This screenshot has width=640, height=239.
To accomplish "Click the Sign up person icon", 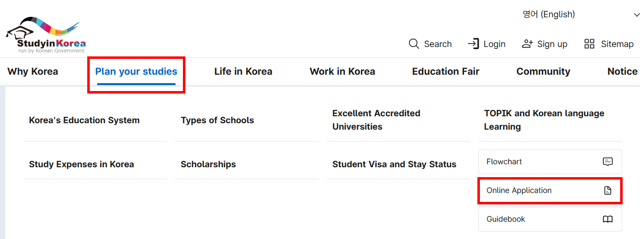I will (527, 44).
